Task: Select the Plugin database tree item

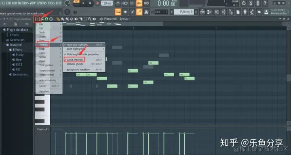Action: [x=17, y=29]
